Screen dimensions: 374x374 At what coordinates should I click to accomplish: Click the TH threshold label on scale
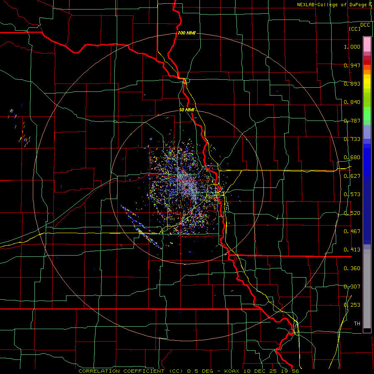(357, 324)
